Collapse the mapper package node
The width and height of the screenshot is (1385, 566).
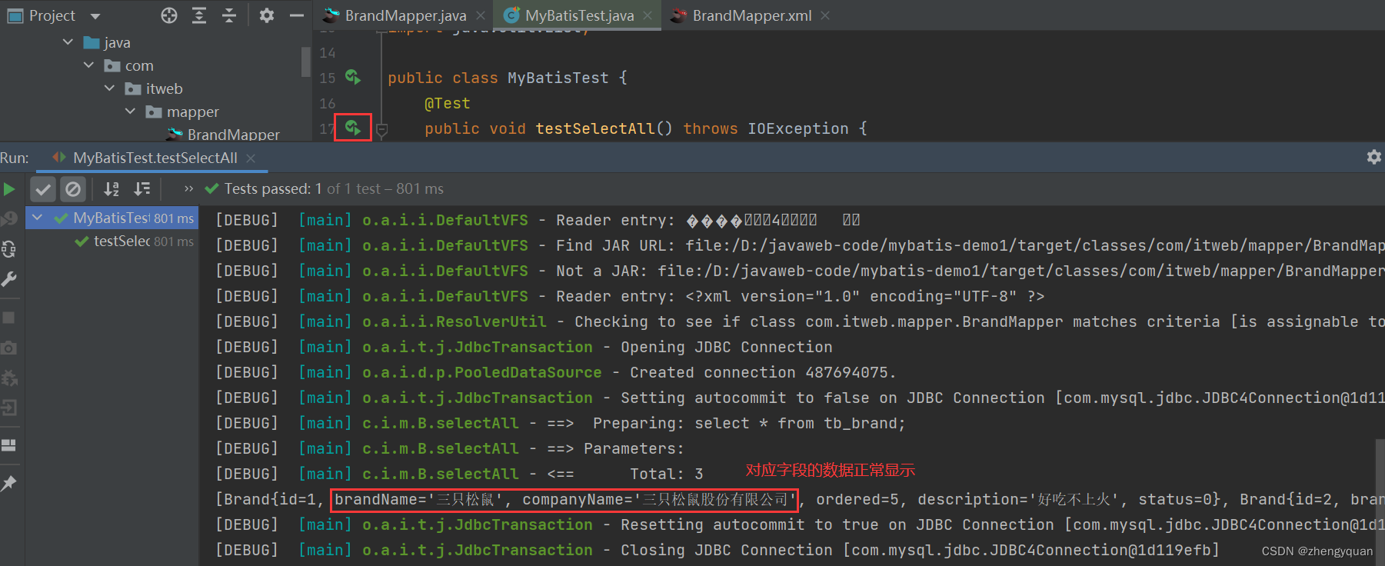pyautogui.click(x=130, y=112)
